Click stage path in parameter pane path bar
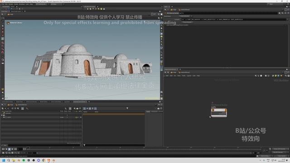Screen dimensions: 290x163 coord(174,10)
